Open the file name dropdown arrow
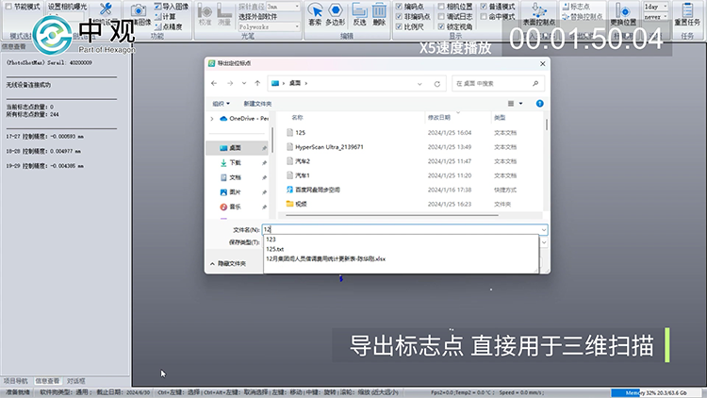 point(544,229)
